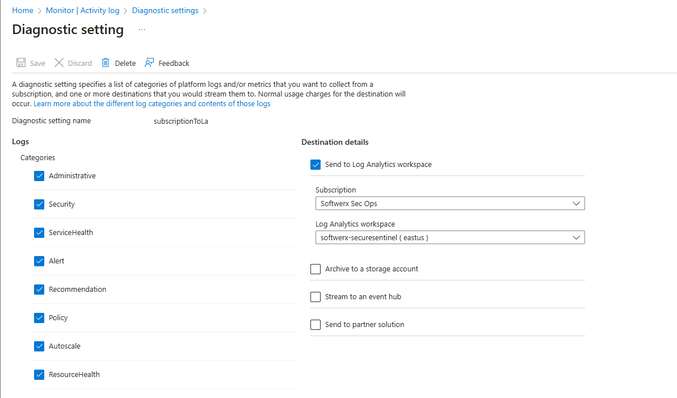Enable Archive to a storage account
Screen dimensions: 677x398
[x=316, y=269]
